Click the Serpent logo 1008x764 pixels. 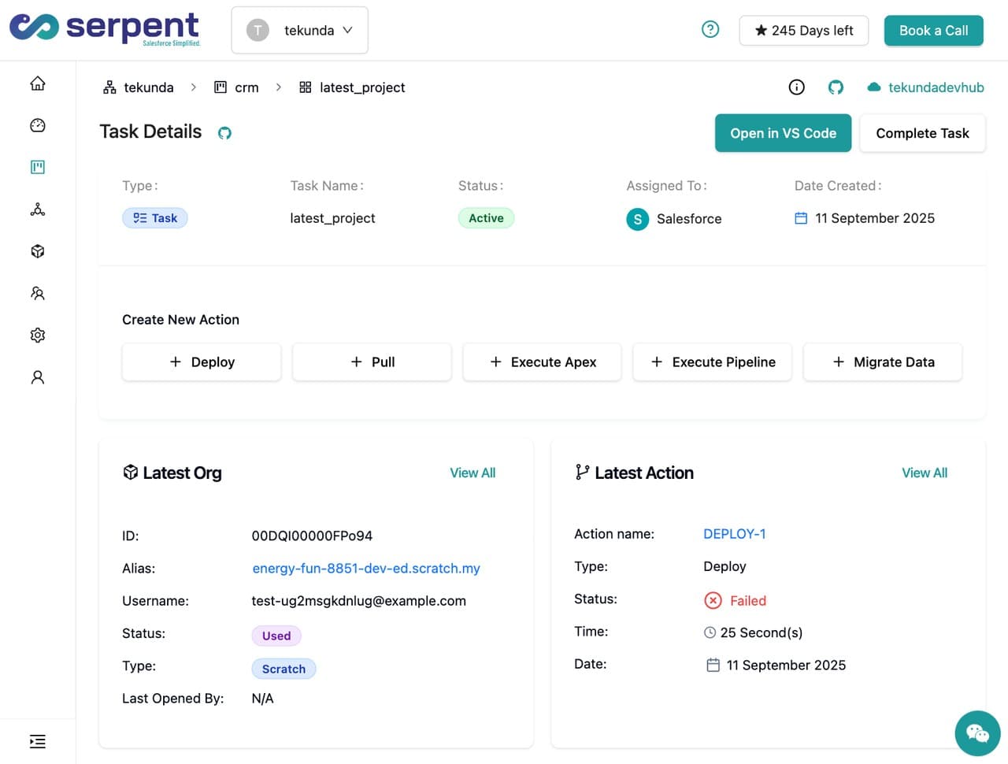(105, 29)
